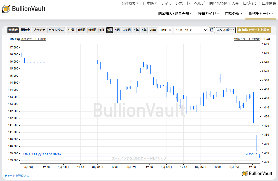The width and height of the screenshot is (278, 181).
Task: Expand the 日本語 language menu
Action: [x=150, y=3]
